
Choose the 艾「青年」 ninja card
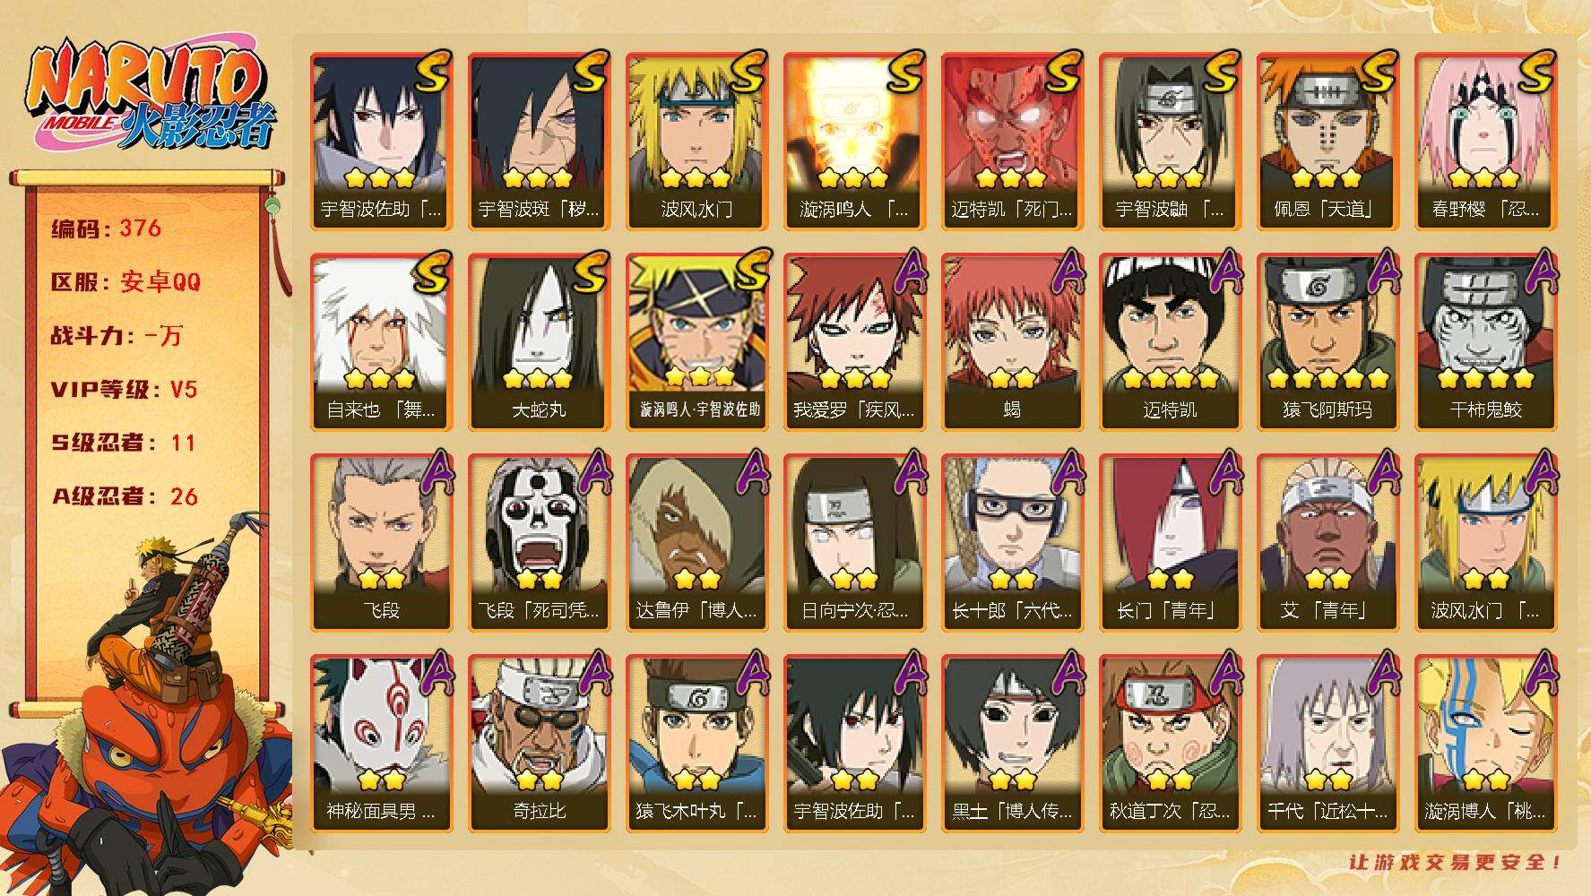click(1327, 543)
